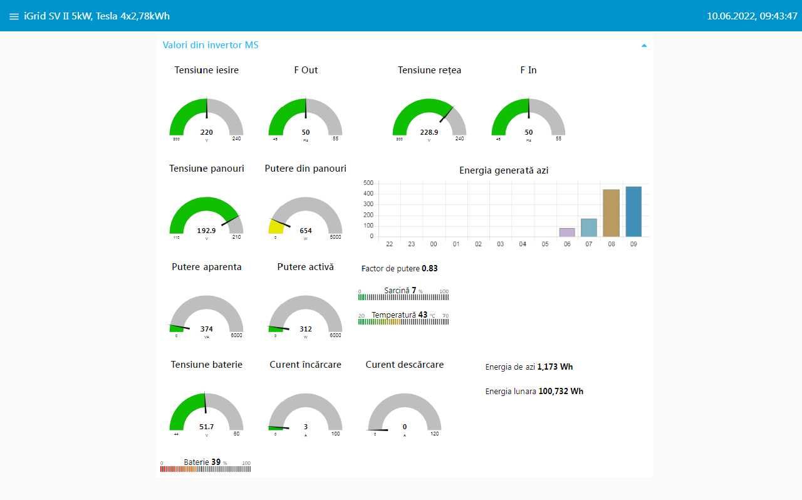Image resolution: width=802 pixels, height=500 pixels.
Task: Click the Putere activă gauge
Action: 306,316
